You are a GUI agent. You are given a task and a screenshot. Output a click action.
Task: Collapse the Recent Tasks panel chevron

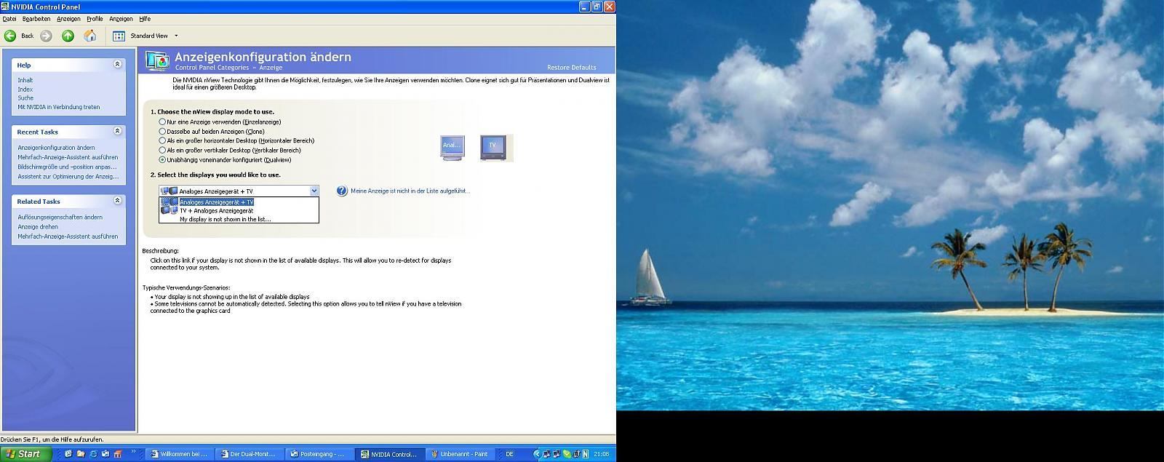pos(117,131)
